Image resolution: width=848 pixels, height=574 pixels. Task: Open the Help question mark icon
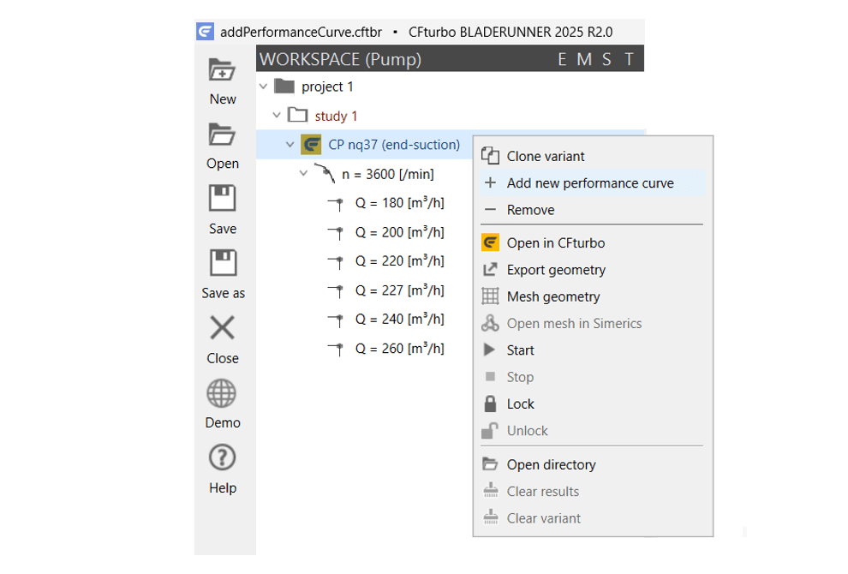point(222,457)
